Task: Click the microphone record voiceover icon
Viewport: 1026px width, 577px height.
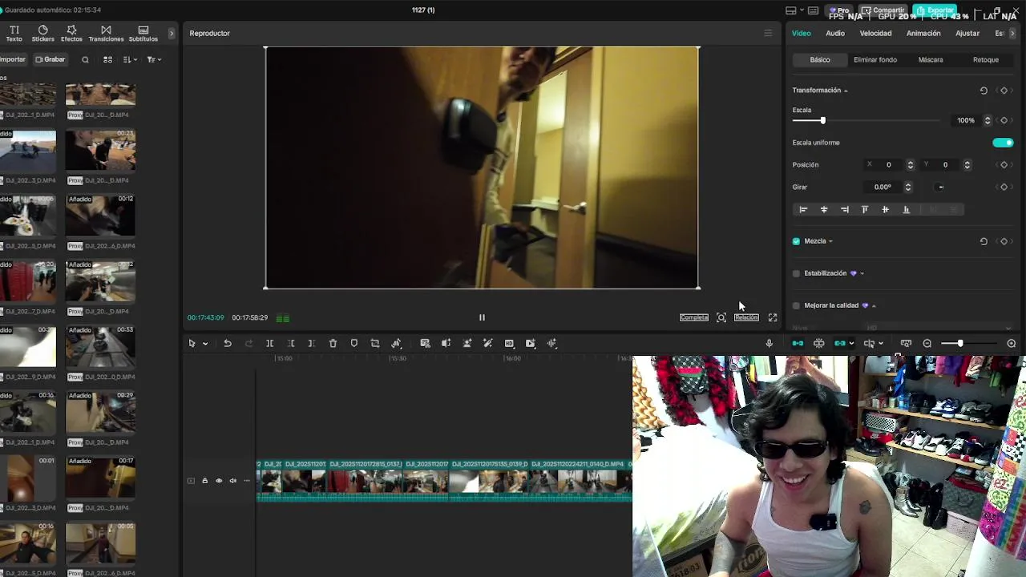Action: [769, 344]
